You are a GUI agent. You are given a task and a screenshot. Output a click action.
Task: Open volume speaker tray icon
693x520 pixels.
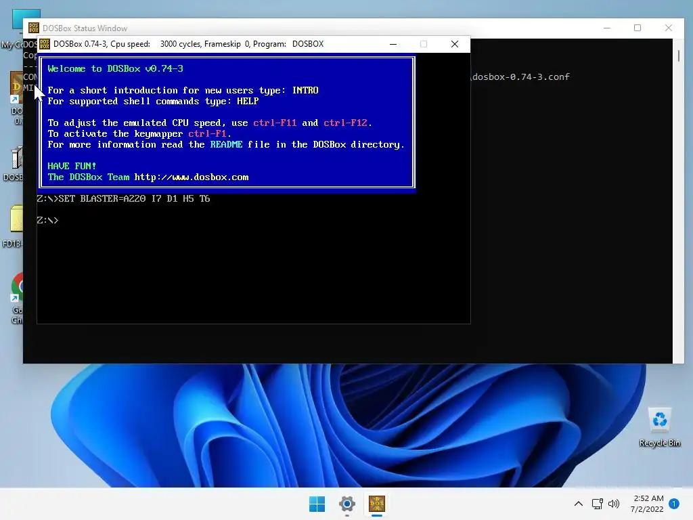click(x=614, y=504)
